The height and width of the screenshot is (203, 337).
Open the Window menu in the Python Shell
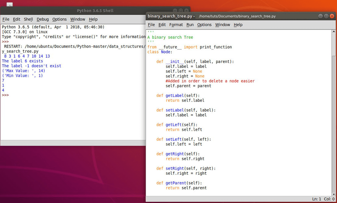point(78,19)
